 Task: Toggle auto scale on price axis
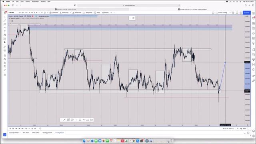[x=244, y=129]
